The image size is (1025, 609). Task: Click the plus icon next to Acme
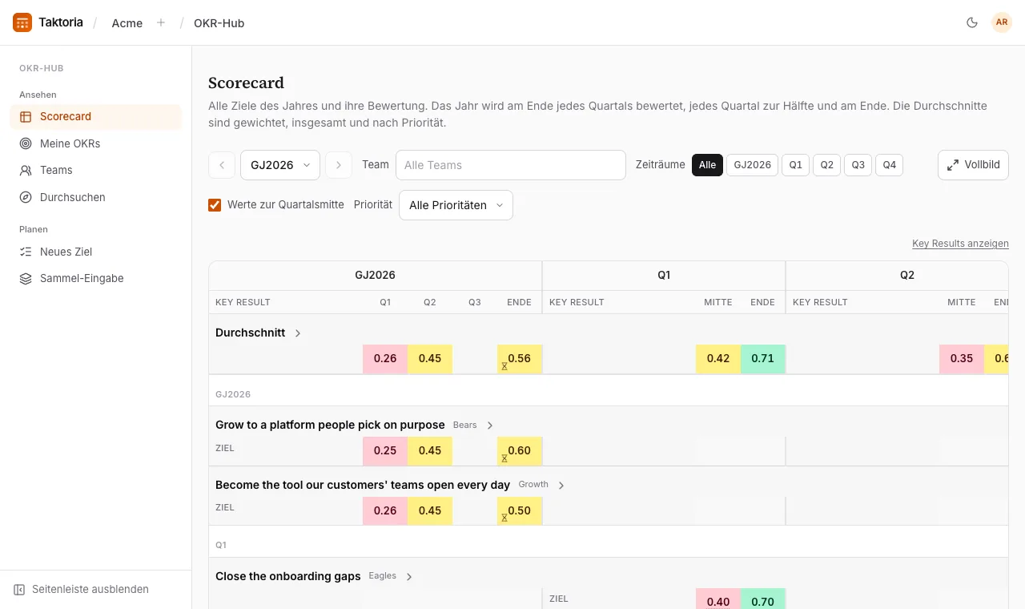coord(161,22)
